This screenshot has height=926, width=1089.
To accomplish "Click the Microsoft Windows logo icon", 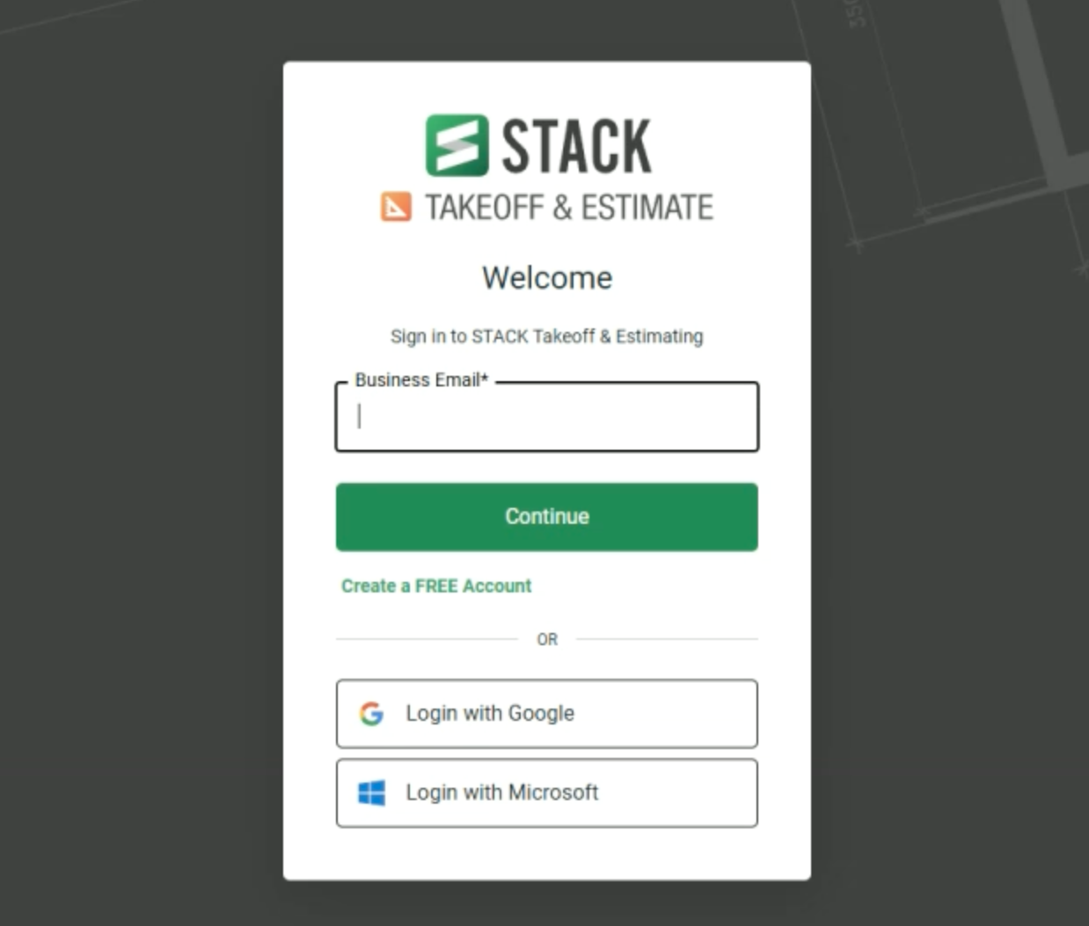I will 371,793.
